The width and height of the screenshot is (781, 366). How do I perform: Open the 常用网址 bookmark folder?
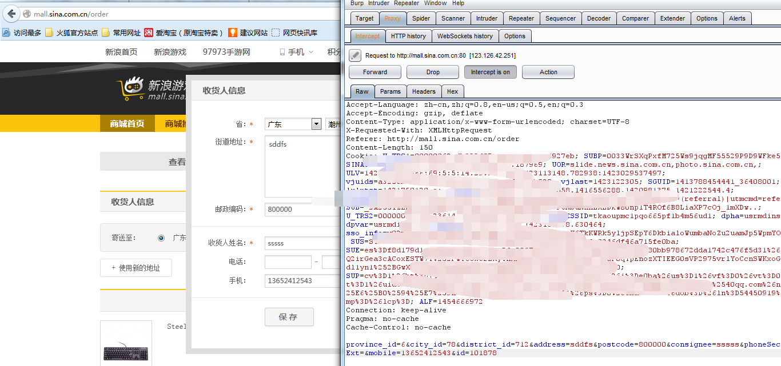click(x=121, y=33)
